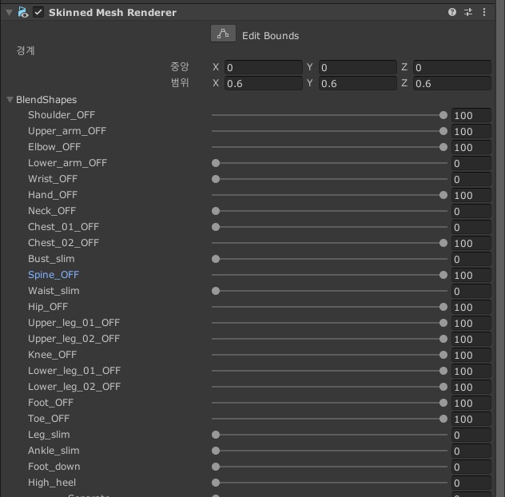Click the Hand_OFF slider handle

point(443,195)
